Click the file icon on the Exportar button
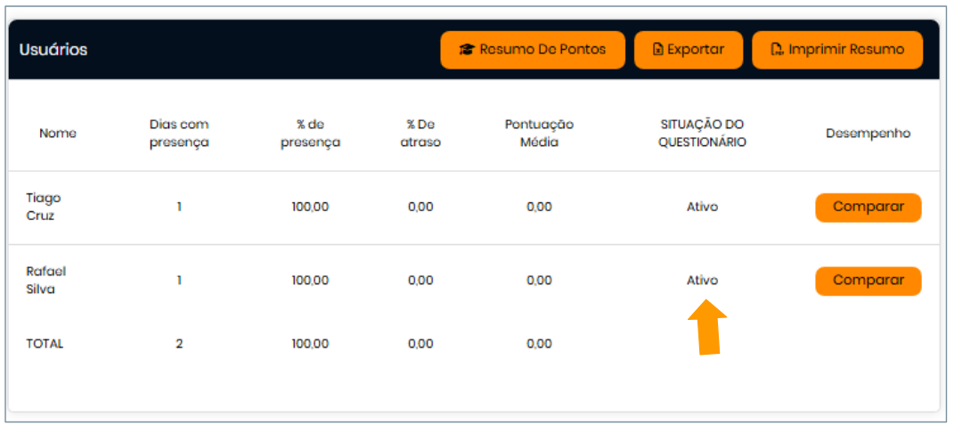Image resolution: width=954 pixels, height=426 pixels. tap(658, 50)
